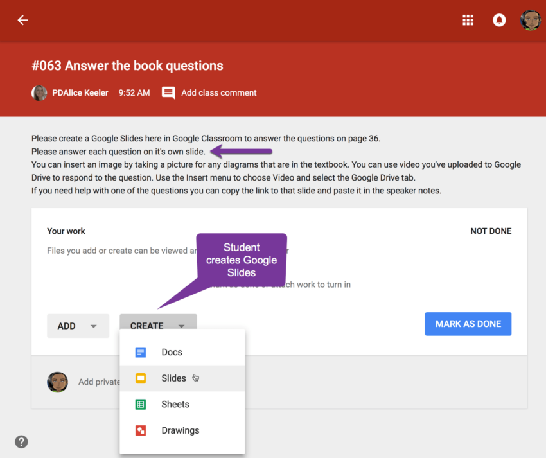Click the yellow Slides icon

140,378
